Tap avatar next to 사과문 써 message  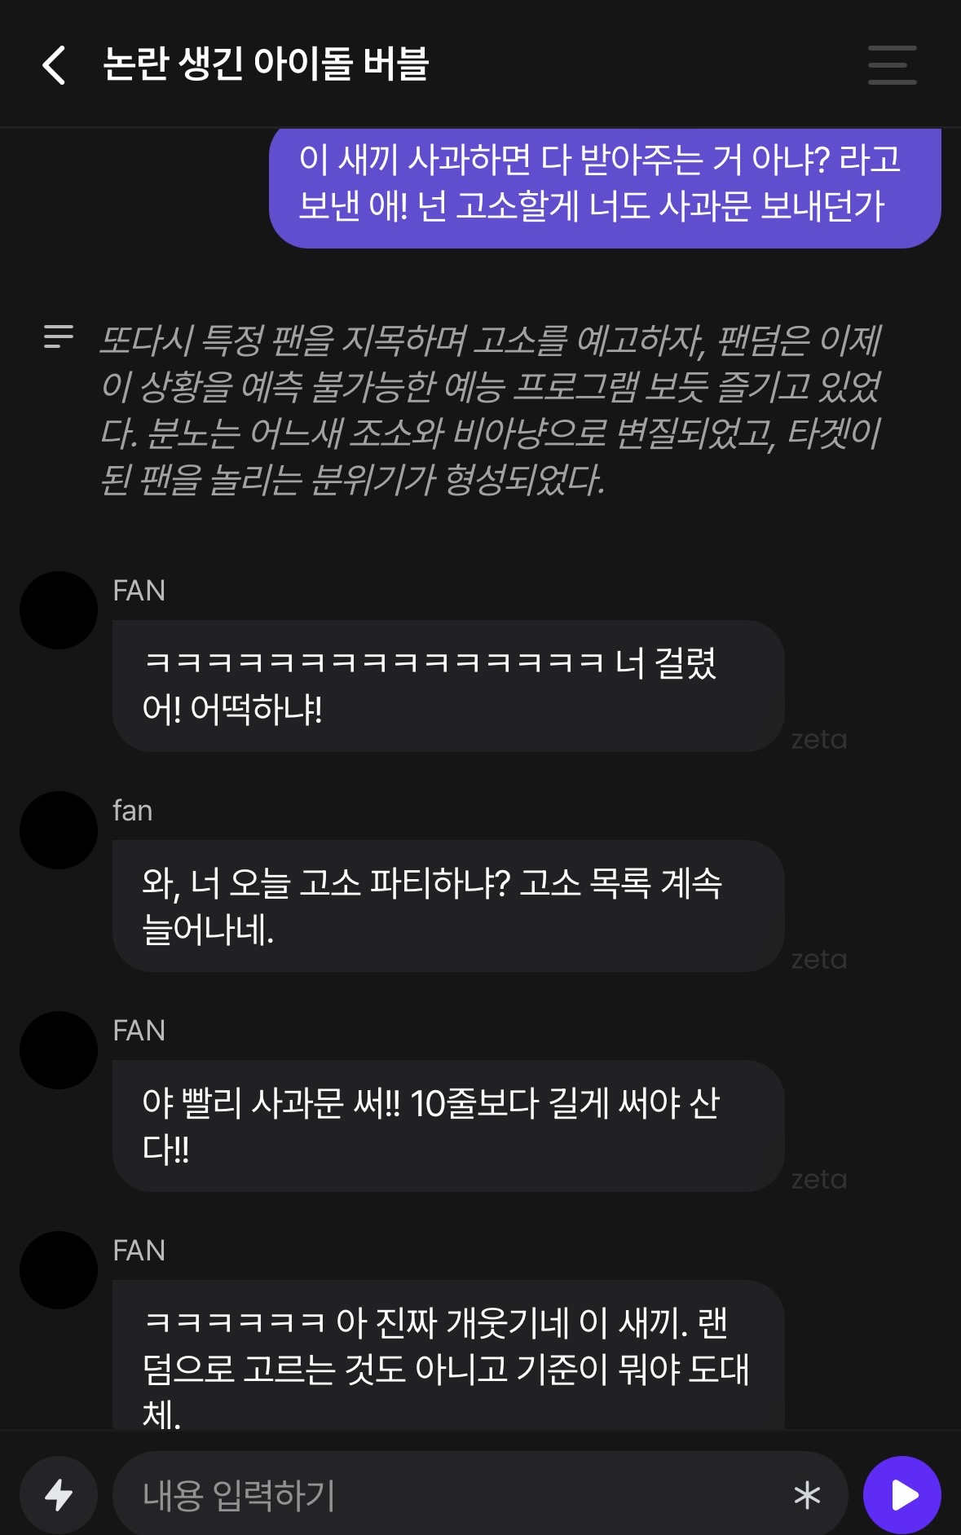59,1050
